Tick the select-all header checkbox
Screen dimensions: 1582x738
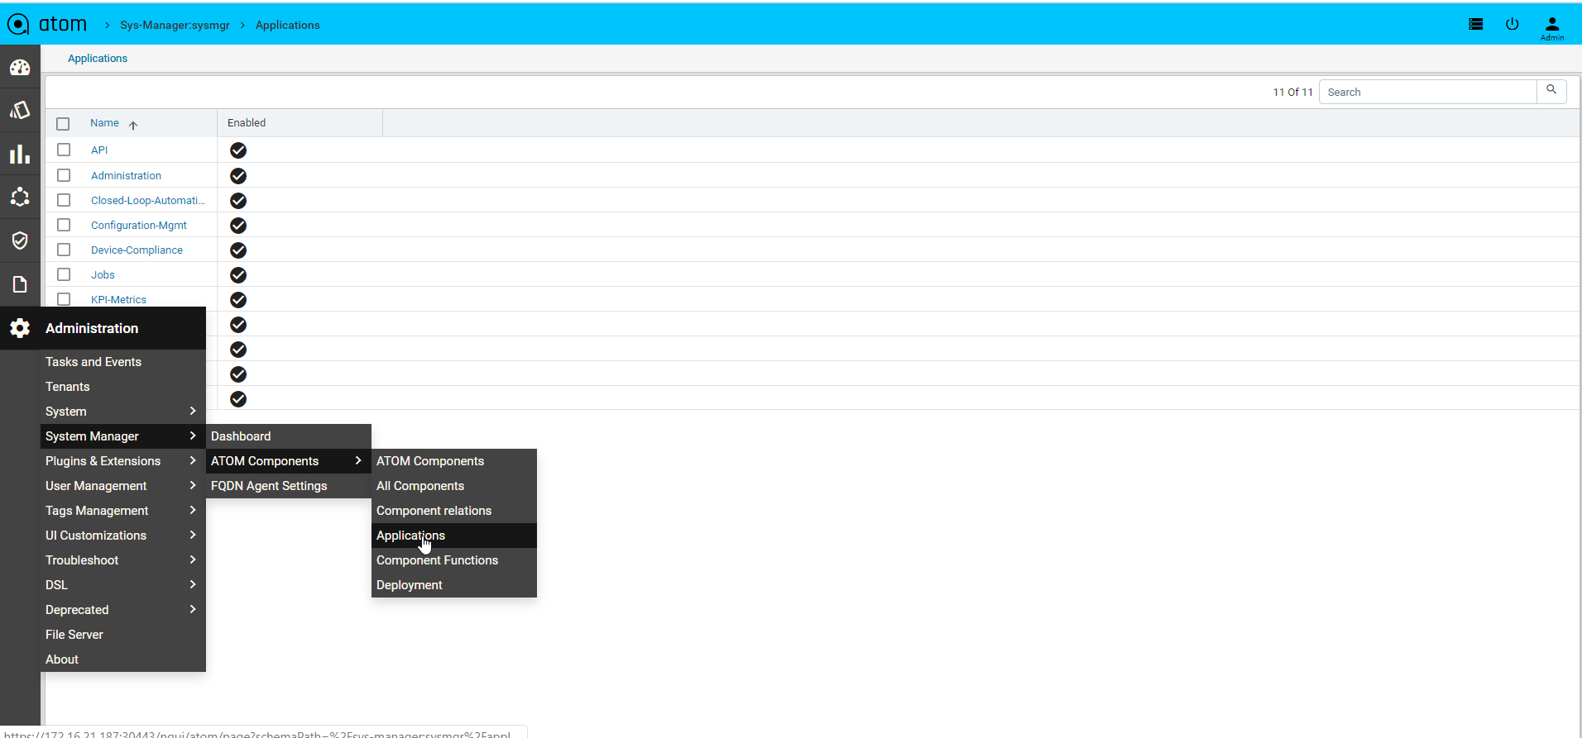pos(63,124)
